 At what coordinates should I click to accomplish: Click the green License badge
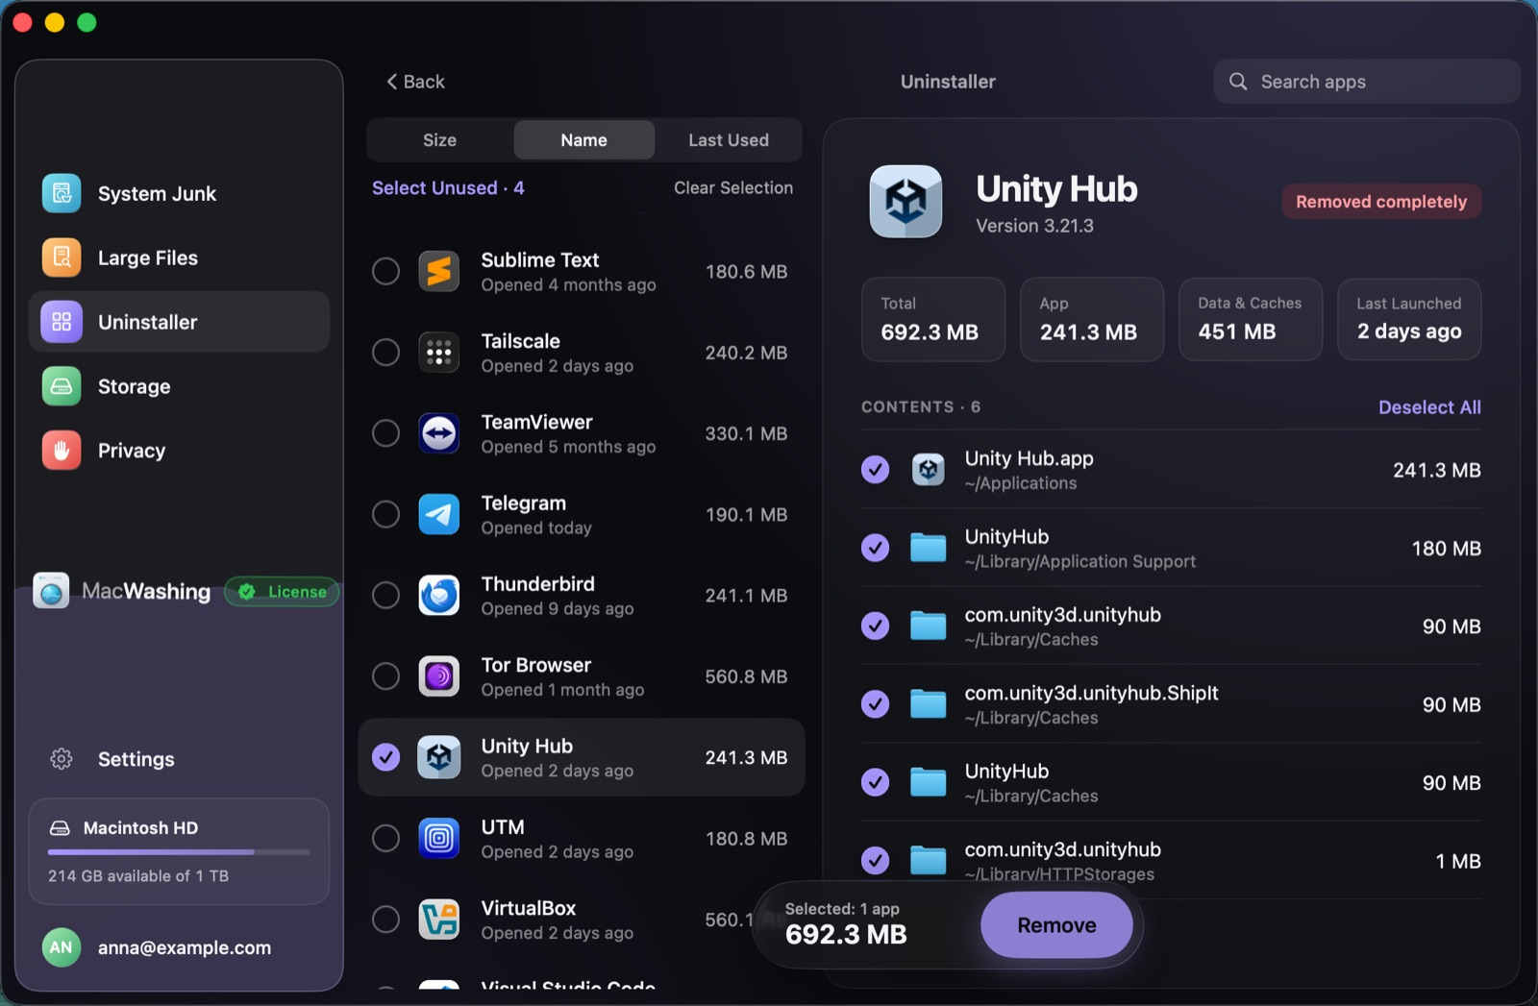283,592
